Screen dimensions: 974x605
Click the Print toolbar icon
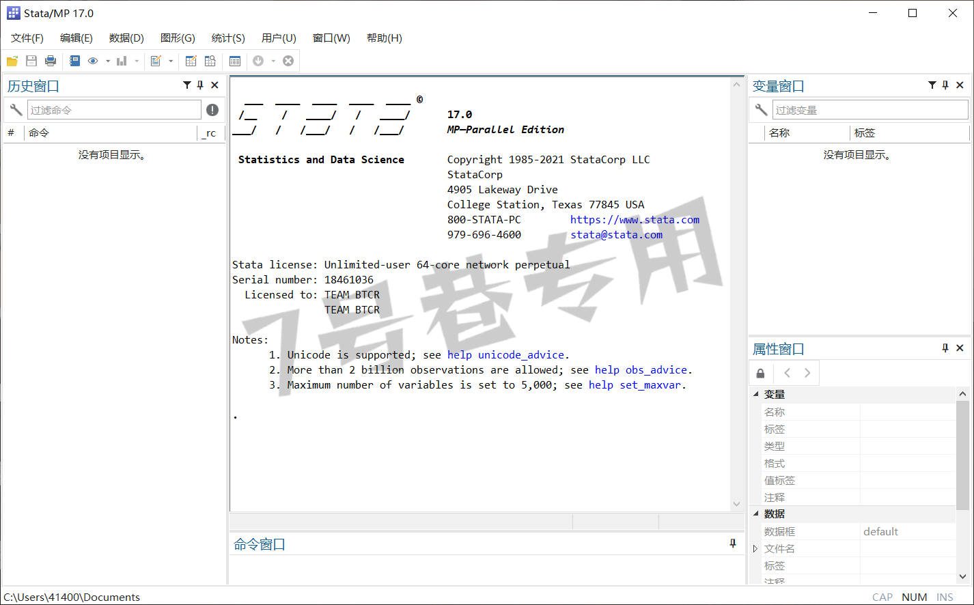(51, 61)
